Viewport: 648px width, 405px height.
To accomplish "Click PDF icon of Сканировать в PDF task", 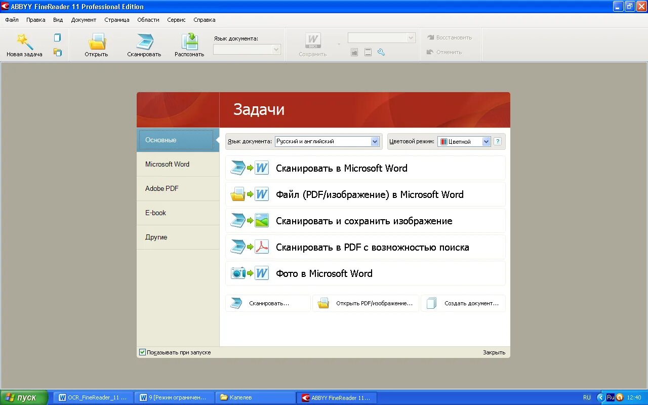I will point(262,247).
